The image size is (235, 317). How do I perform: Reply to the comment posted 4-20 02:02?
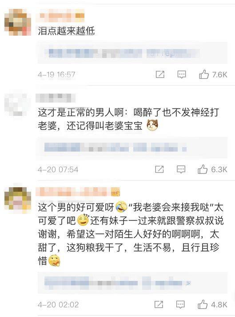click(180, 305)
